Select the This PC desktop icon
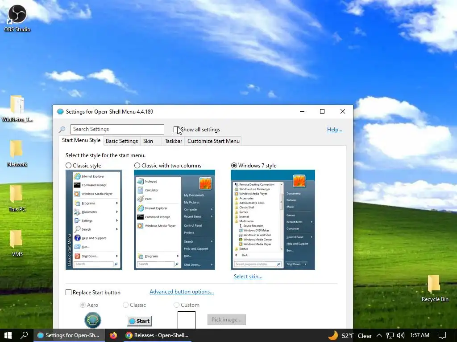The height and width of the screenshot is (342, 457). [17, 198]
